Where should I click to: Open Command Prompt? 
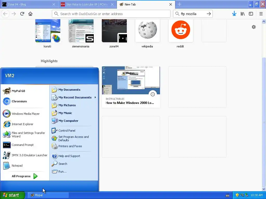[25, 145]
